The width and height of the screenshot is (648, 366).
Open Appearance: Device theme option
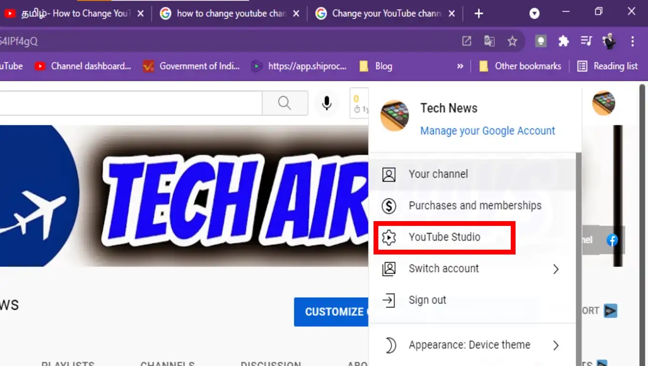pyautogui.click(x=472, y=345)
